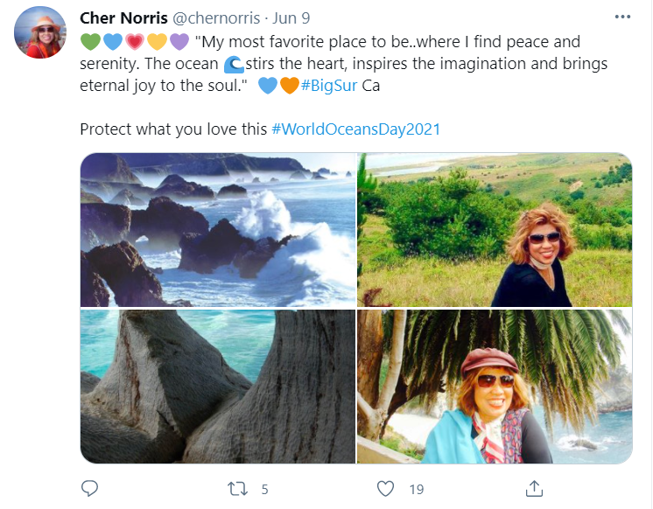This screenshot has width=653, height=509.
Task: Click the reply speech bubble icon
Action: click(x=89, y=488)
